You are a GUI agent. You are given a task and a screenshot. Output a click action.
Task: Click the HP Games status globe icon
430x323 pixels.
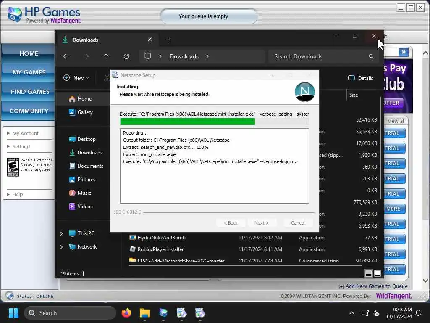pyautogui.click(x=10, y=296)
